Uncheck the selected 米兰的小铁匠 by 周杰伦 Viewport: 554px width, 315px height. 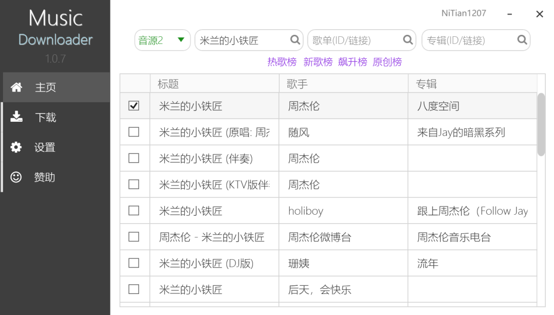(134, 105)
